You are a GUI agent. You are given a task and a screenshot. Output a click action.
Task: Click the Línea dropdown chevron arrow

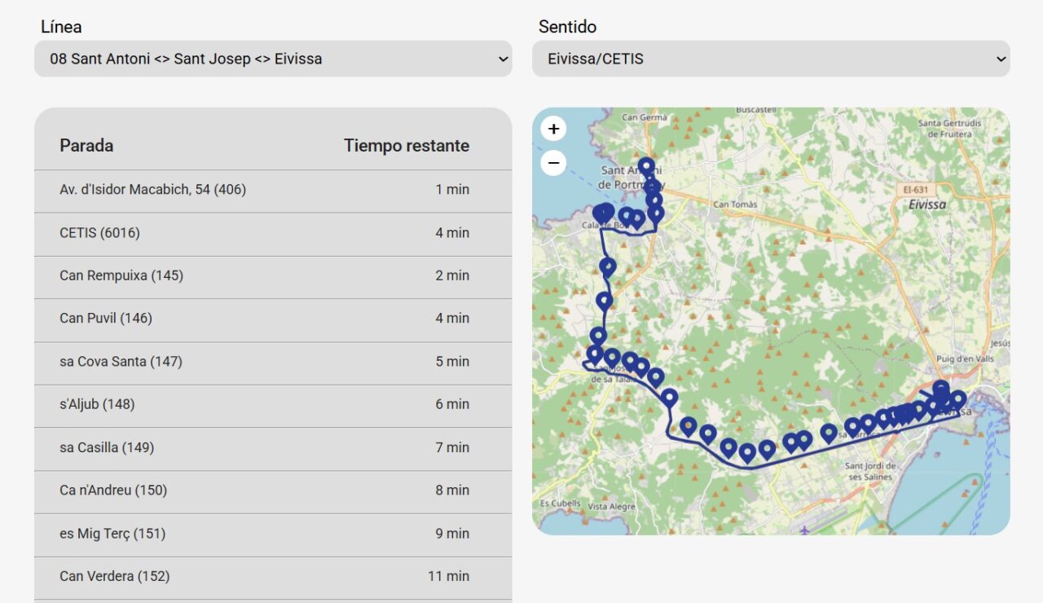[503, 59]
